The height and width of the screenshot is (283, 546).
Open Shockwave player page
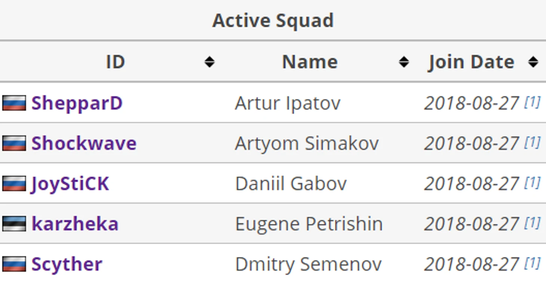point(84,143)
